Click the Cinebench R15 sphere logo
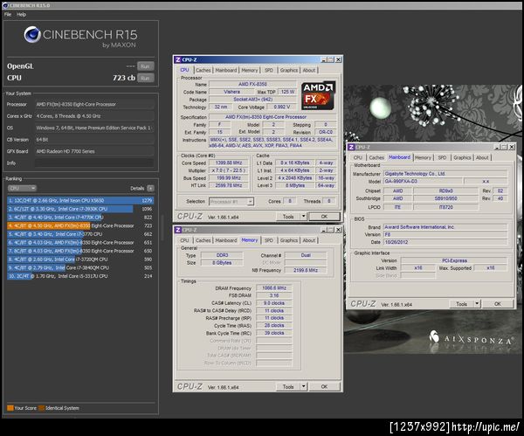 32,34
